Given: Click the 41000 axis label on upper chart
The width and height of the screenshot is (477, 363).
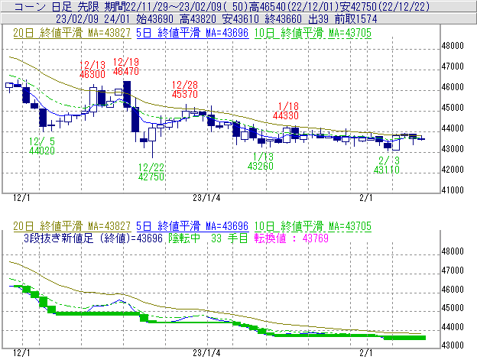Looking at the screenshot, I should pos(453,190).
